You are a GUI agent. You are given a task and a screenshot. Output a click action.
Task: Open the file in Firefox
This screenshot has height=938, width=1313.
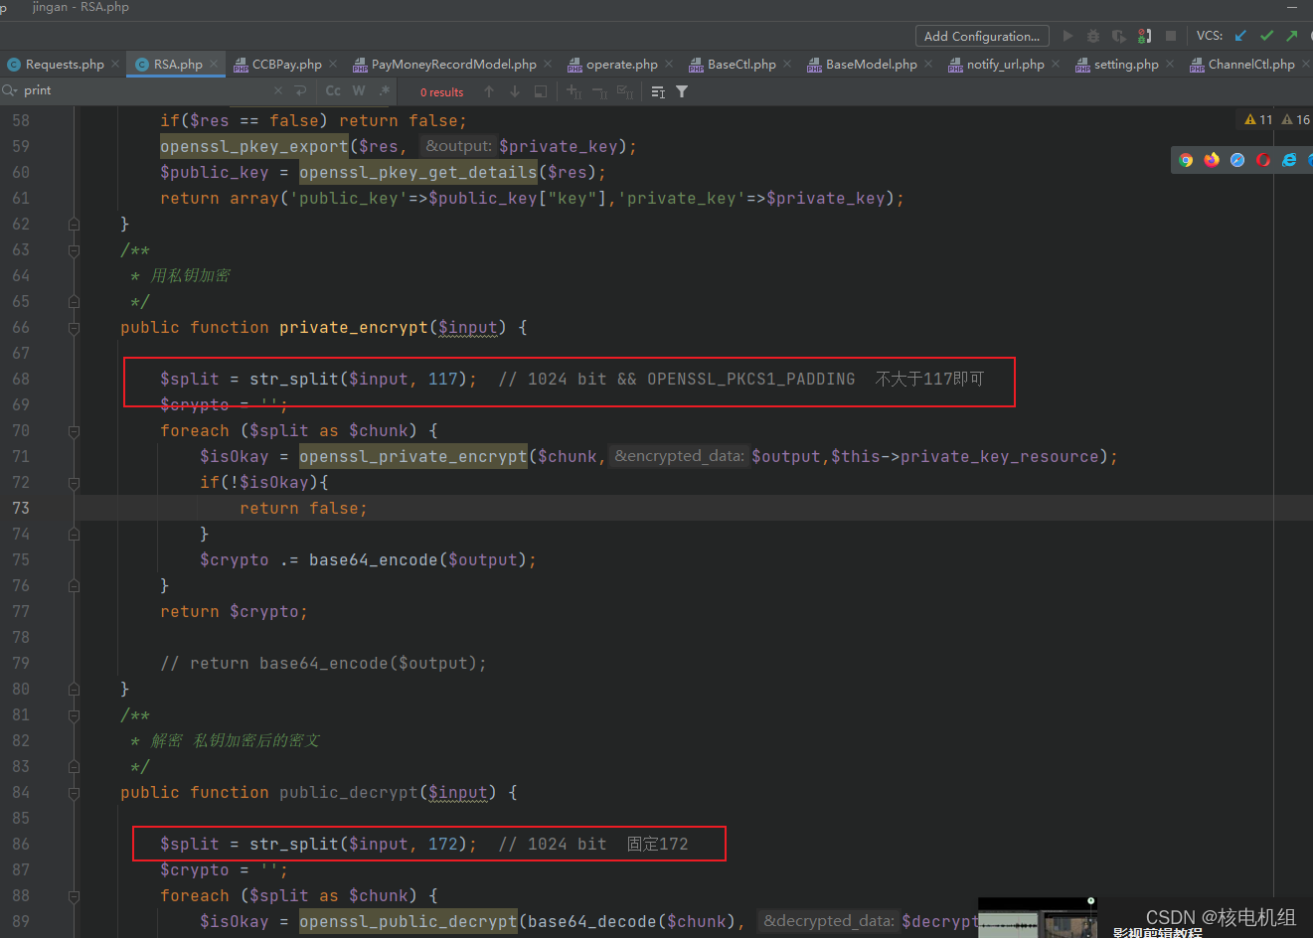(x=1212, y=159)
